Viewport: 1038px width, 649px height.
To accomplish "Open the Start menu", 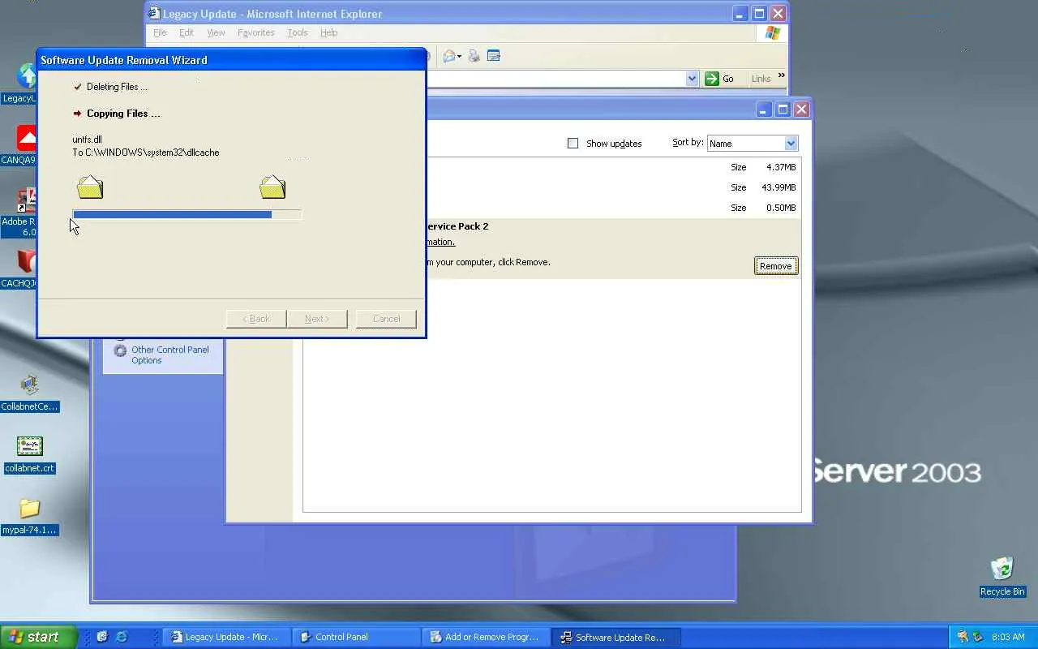I will (x=39, y=637).
